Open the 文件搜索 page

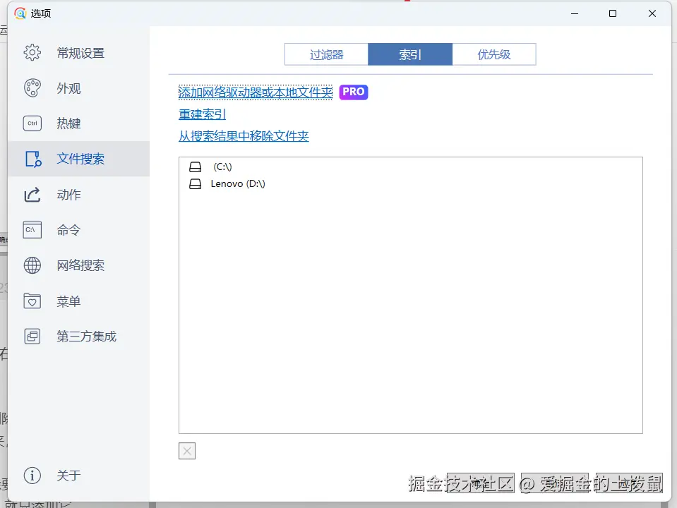click(x=78, y=159)
